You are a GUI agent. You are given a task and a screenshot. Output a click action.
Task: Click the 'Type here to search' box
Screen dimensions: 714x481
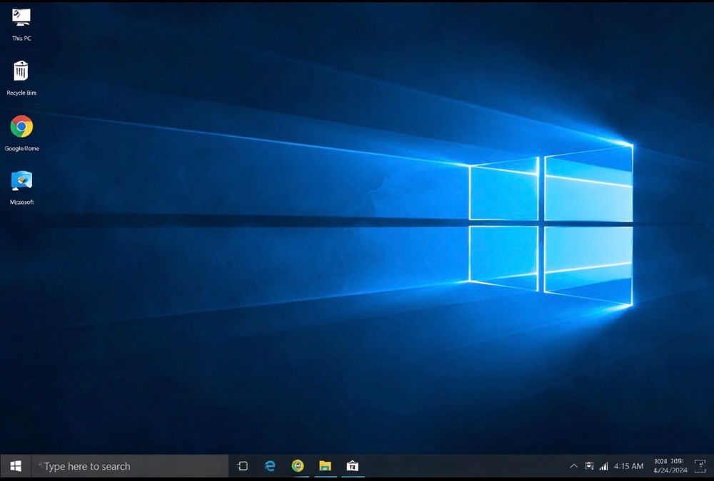(130, 466)
